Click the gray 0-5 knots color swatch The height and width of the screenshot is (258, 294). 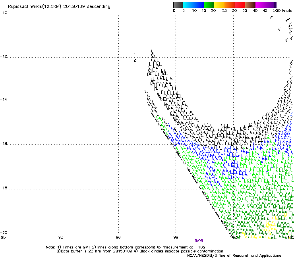(178, 5)
